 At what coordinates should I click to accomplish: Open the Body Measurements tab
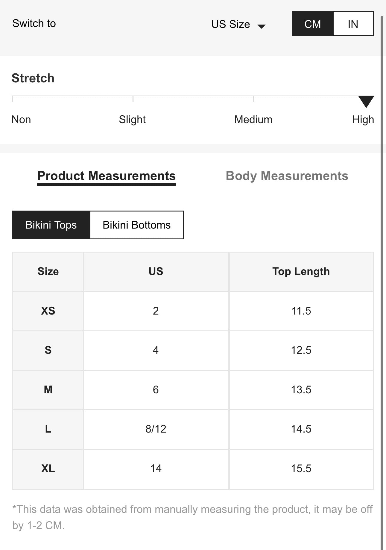[x=287, y=176]
